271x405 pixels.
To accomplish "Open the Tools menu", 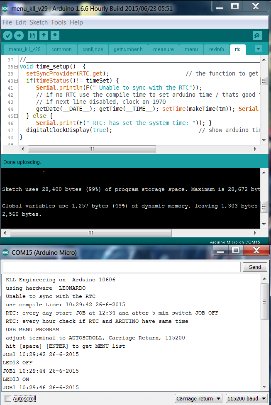I will (59, 22).
